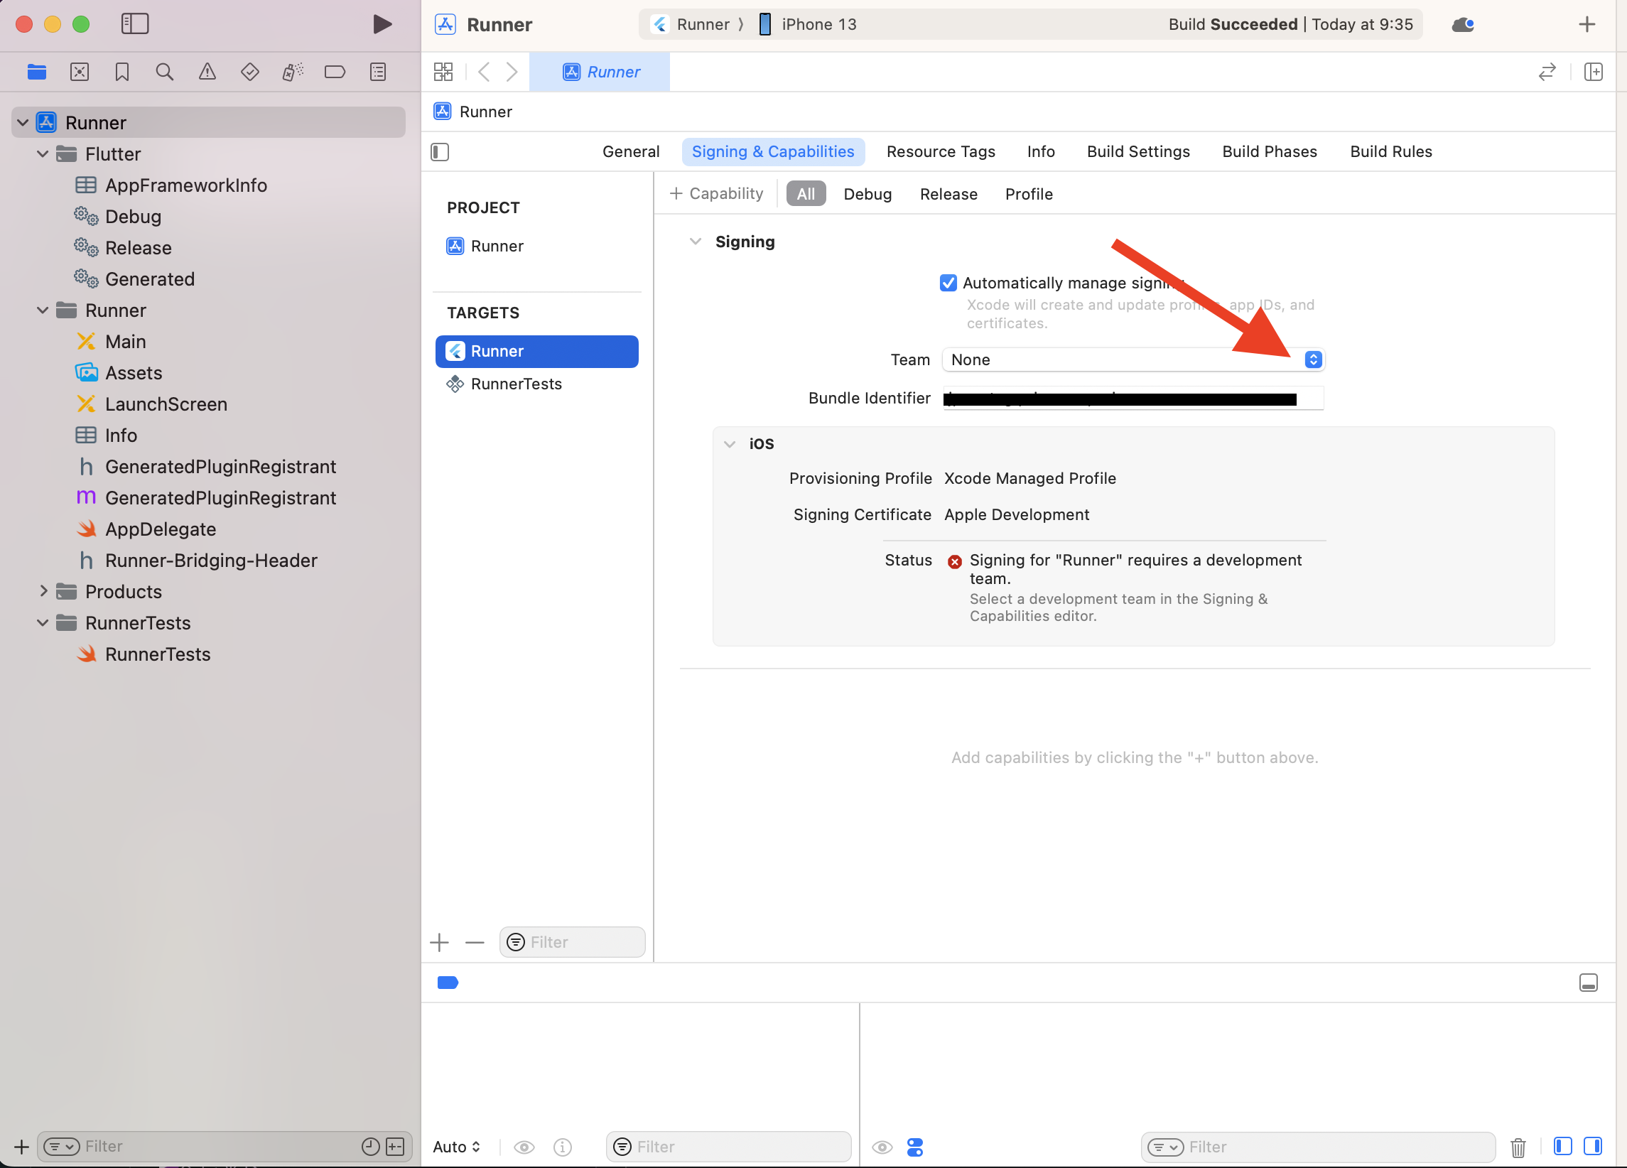Viewport: 1627px width, 1168px height.
Task: Select the Profile configuration filter
Action: point(1029,194)
